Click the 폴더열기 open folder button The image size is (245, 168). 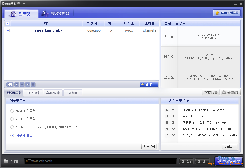pyautogui.click(x=202, y=161)
